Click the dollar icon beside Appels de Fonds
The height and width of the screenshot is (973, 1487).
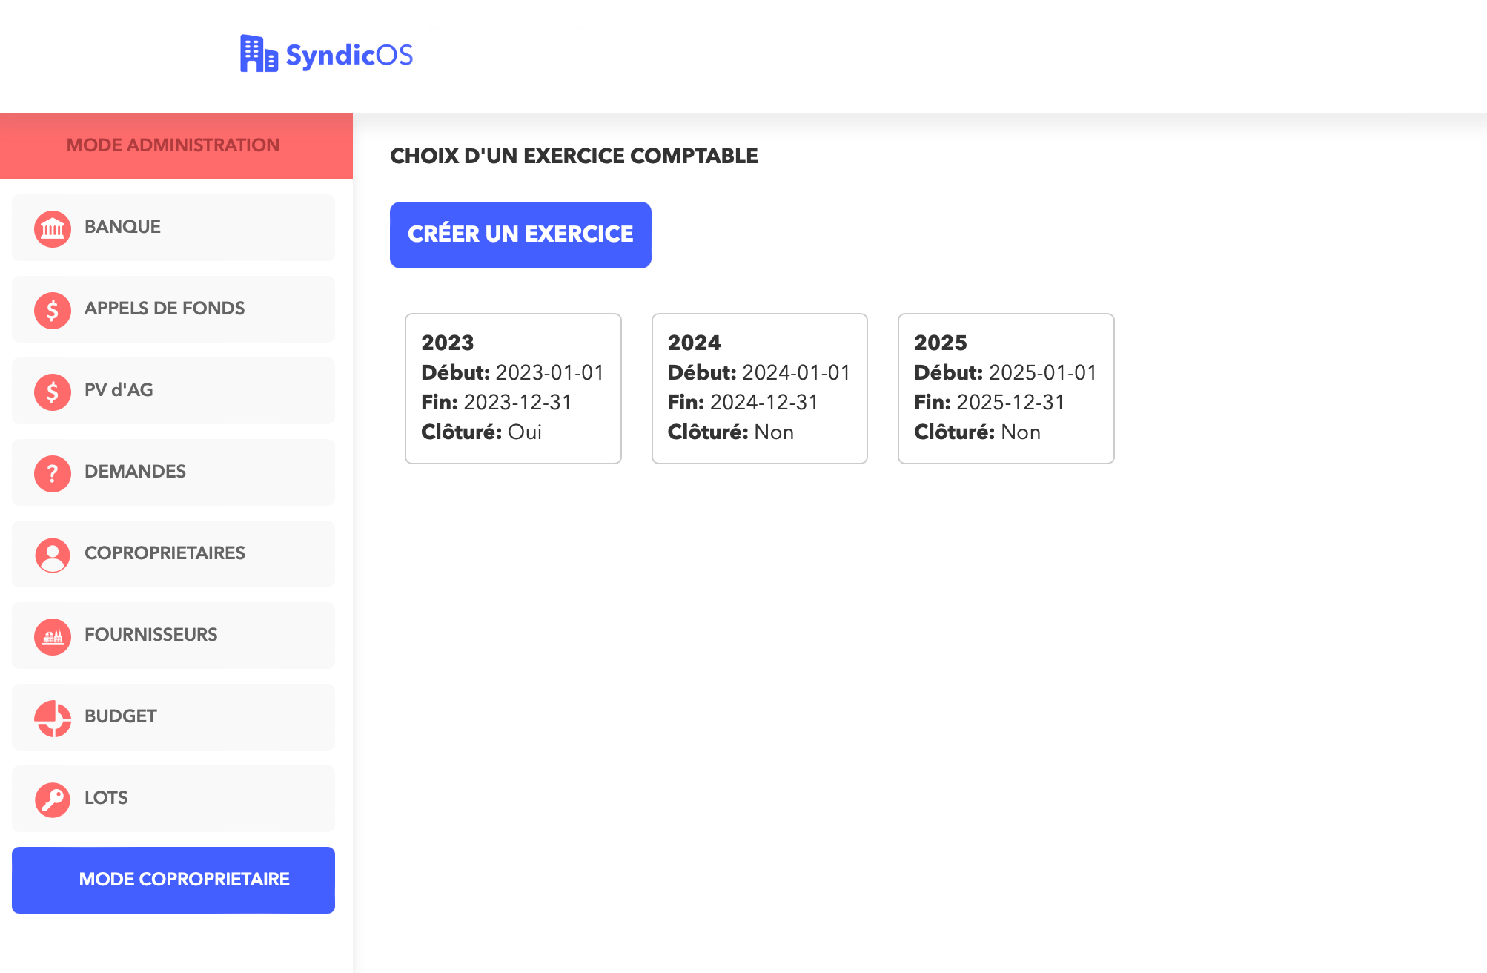coord(53,310)
